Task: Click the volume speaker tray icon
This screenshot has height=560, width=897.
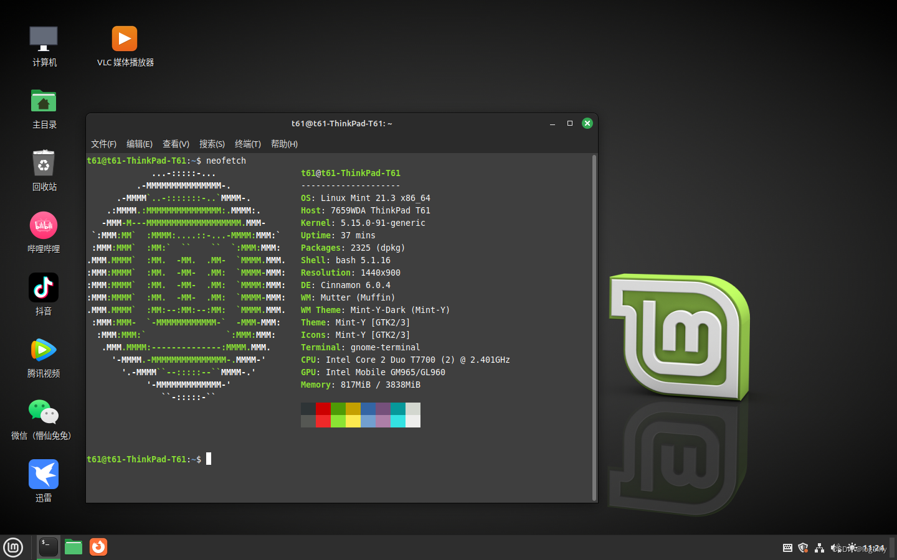Action: point(835,548)
